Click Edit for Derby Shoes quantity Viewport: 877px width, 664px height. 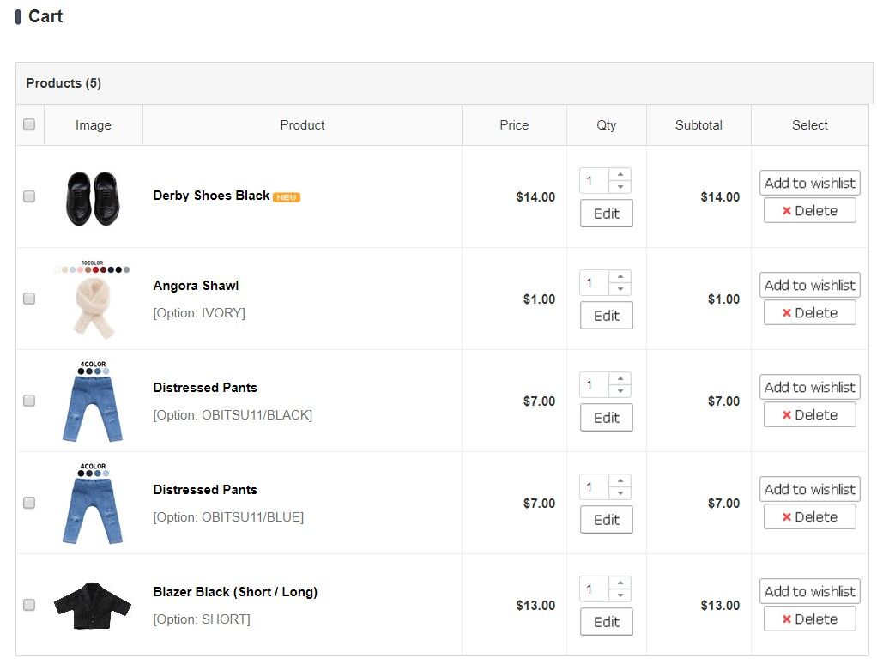coord(607,214)
